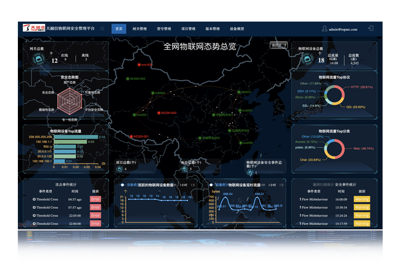
Task: Click the 192.168.1.1 bar in Top traffic chart
Action: [71, 142]
